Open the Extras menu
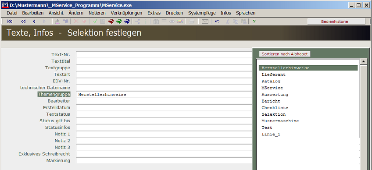372x170 pixels. 154,13
